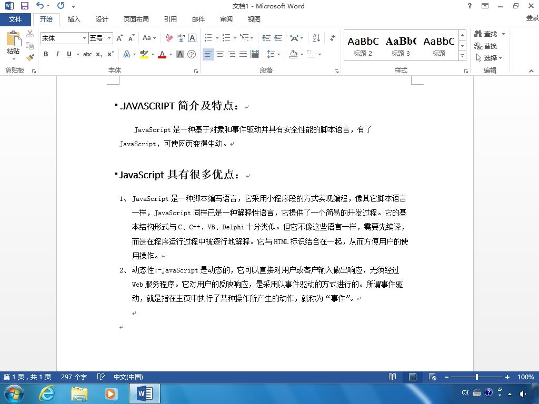Switch to read mode view icon
This screenshot has width=539, height=404.
[392, 377]
